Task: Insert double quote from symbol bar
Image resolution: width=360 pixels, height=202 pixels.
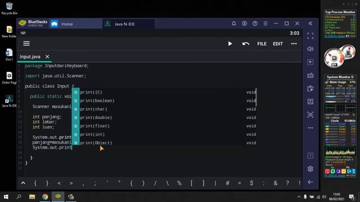Action: tap(119, 182)
